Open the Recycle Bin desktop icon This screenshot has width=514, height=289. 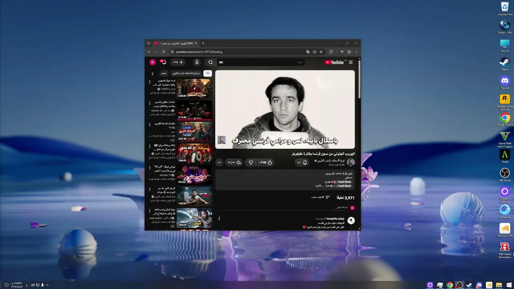pos(505,8)
